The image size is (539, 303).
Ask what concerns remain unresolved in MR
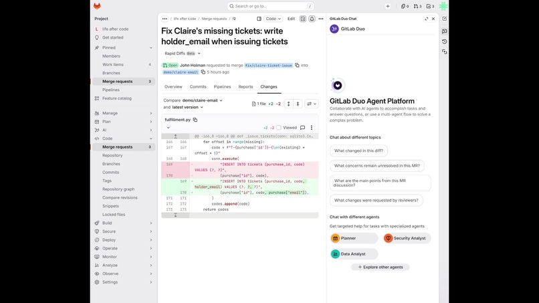click(x=376, y=166)
